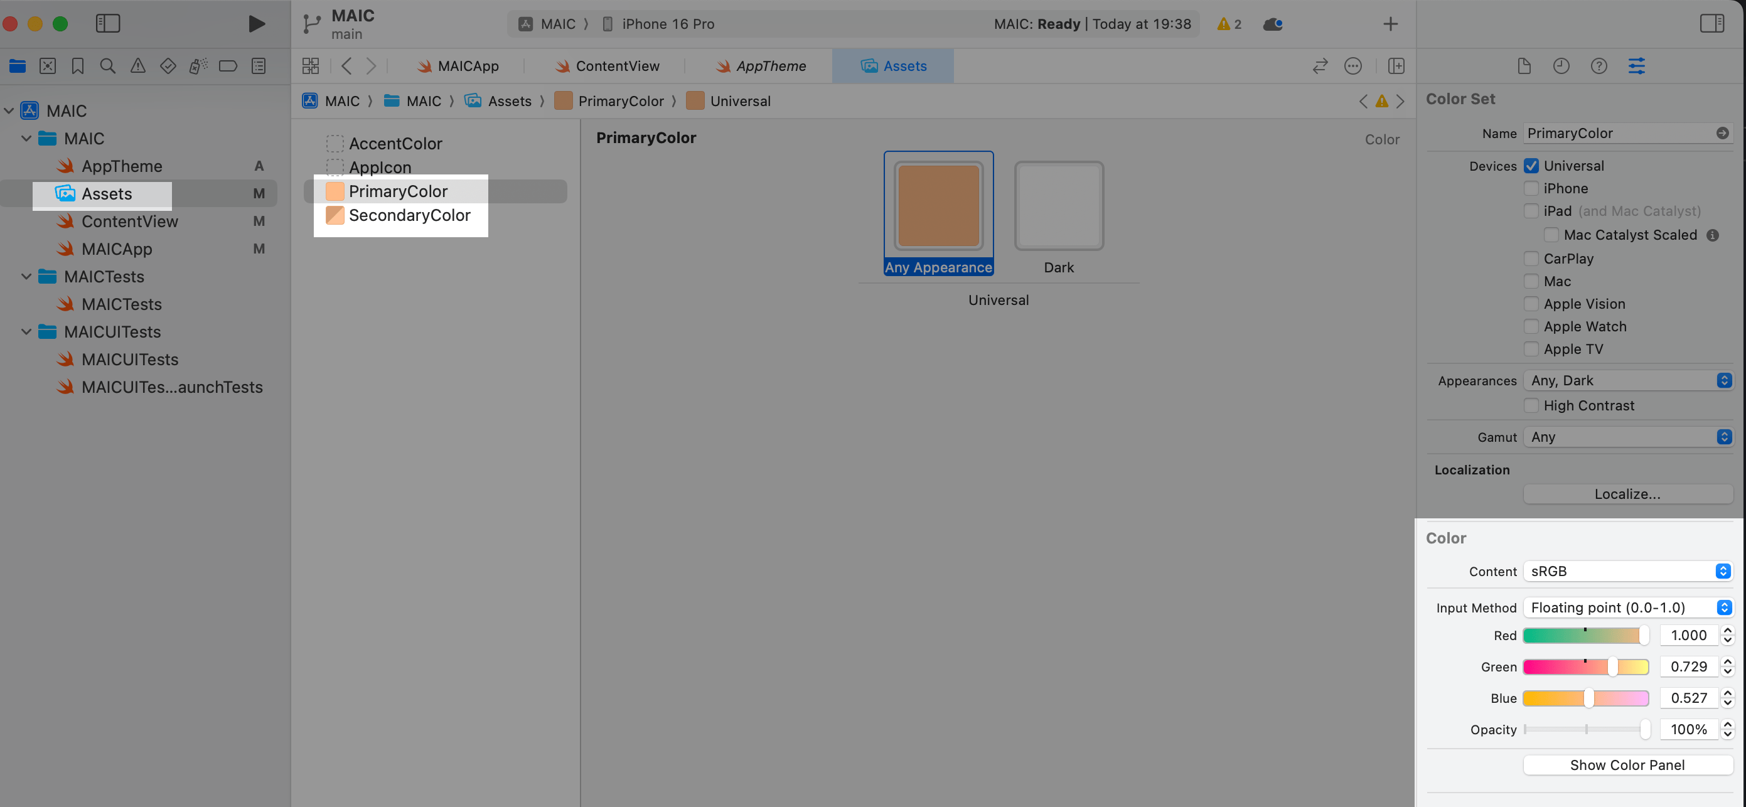Enable the iPhone device checkbox
Screen dimensions: 1746x807
pyautogui.click(x=1531, y=188)
